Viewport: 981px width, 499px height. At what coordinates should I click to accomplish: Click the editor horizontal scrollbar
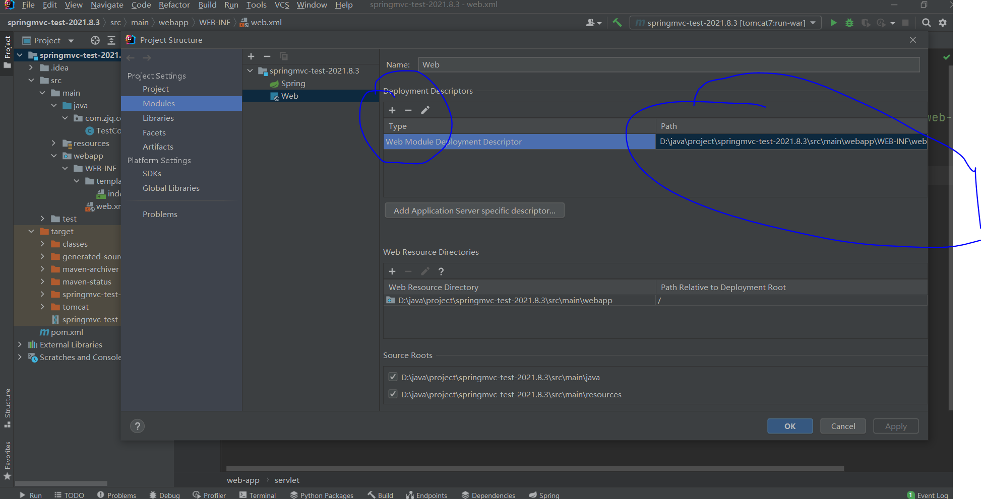(535, 468)
